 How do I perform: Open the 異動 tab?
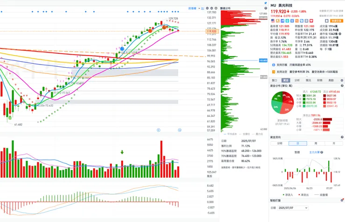[331, 80]
